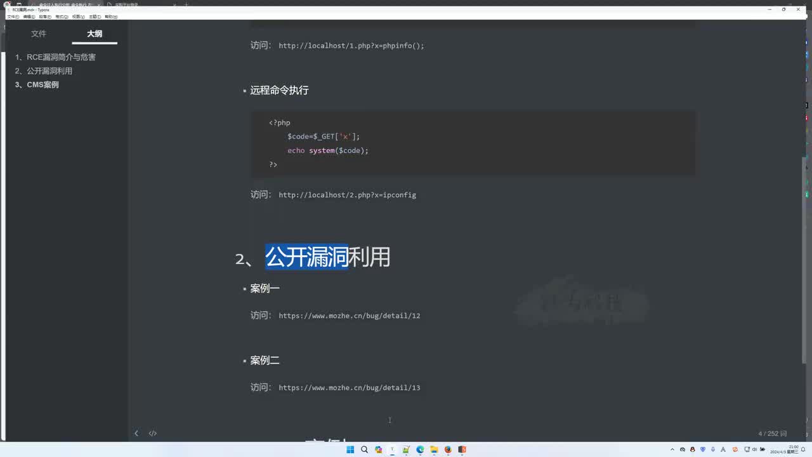Open the 主题(T) menu
Screen dimensions: 812x457
click(95, 17)
